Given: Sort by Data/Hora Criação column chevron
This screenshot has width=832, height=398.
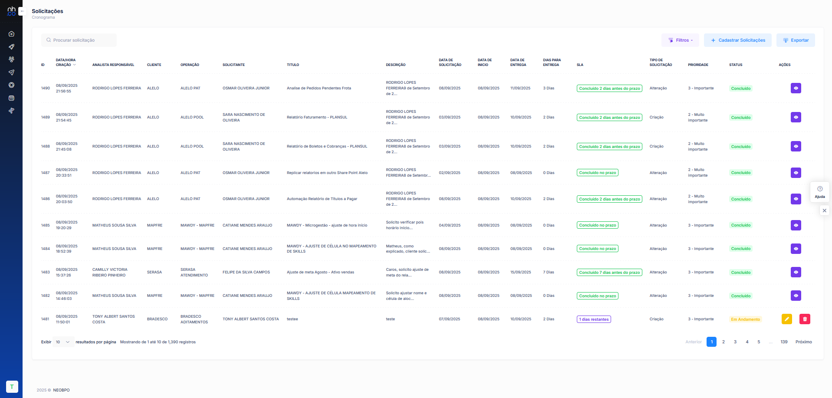Looking at the screenshot, I should click(75, 65).
